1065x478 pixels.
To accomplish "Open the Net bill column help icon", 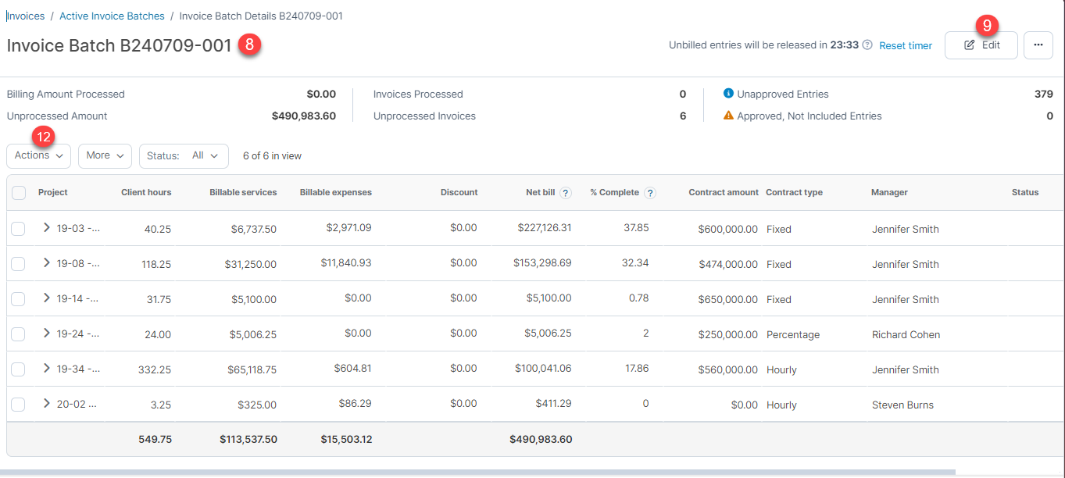I will coord(565,192).
